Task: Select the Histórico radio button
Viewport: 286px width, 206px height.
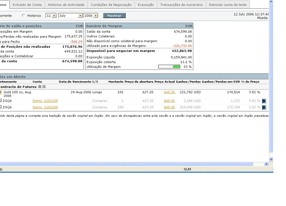Action: click(23, 16)
